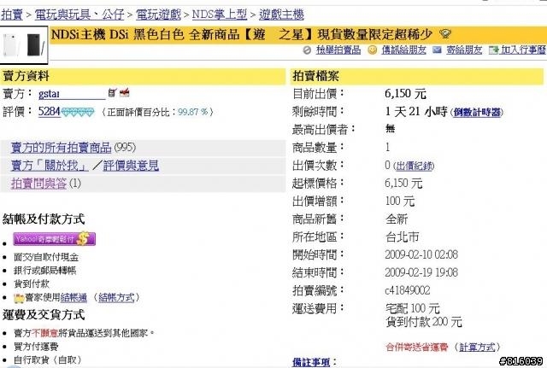Click the red badge icon beside the seller name
The height and width of the screenshot is (368, 547).
point(125,93)
